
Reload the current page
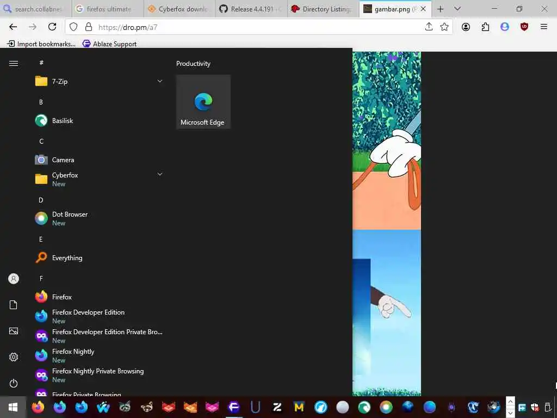click(x=52, y=27)
